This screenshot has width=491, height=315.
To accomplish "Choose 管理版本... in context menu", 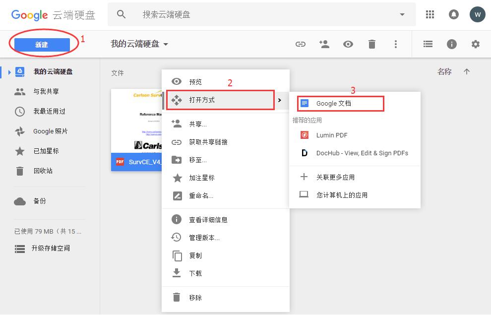I will coord(226,238).
